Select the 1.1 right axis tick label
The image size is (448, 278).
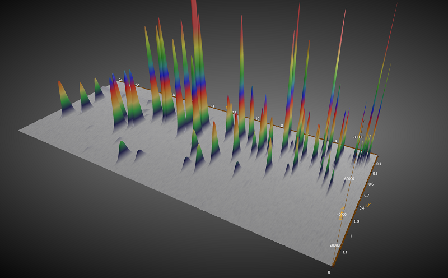(x=344, y=252)
